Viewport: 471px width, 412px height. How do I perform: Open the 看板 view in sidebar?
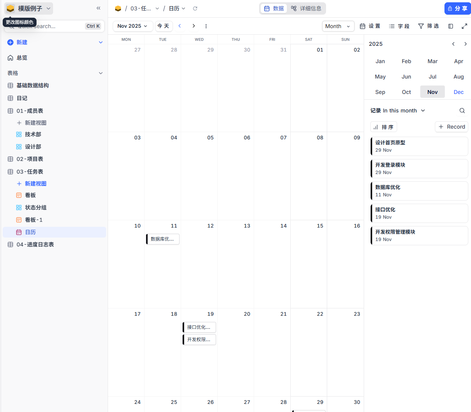point(30,195)
